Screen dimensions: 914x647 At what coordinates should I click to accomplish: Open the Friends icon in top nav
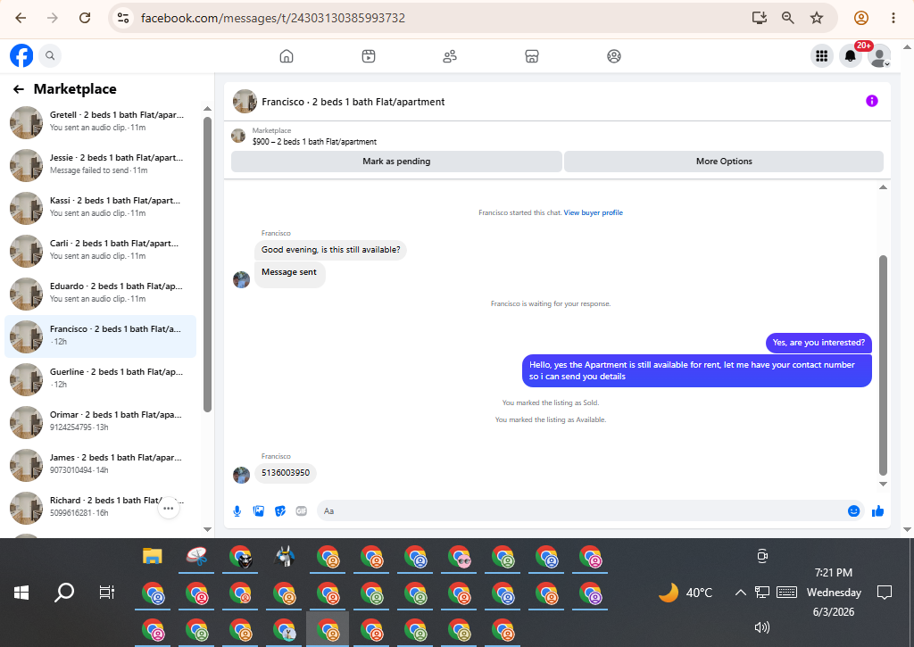click(x=450, y=56)
